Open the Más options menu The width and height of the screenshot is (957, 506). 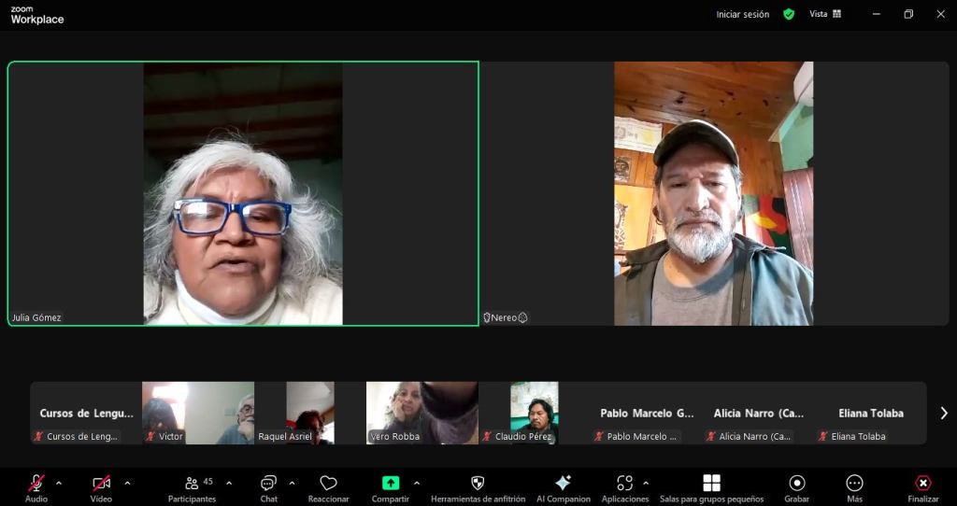[854, 483]
